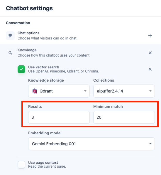The image size is (161, 175).
Task: Open the Knowledge storage Qdrant dropdown
Action: (59, 91)
